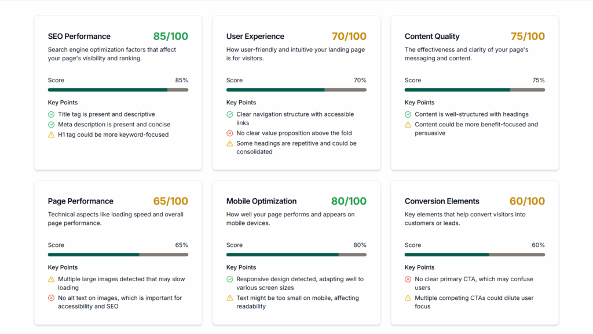The width and height of the screenshot is (593, 334).
Task: Click warning icon for large images point
Action: pyautogui.click(x=52, y=279)
